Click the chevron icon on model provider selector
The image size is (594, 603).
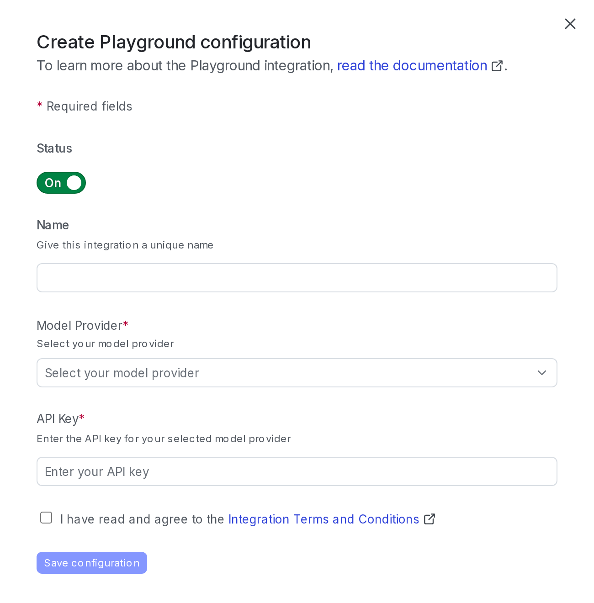[542, 373]
